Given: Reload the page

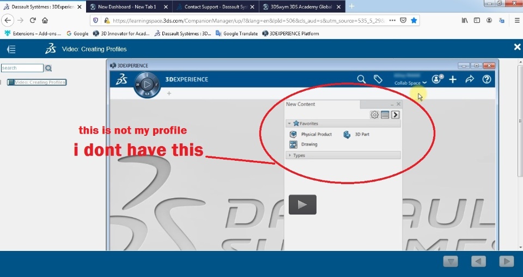Looking at the screenshot, I should tap(33, 20).
